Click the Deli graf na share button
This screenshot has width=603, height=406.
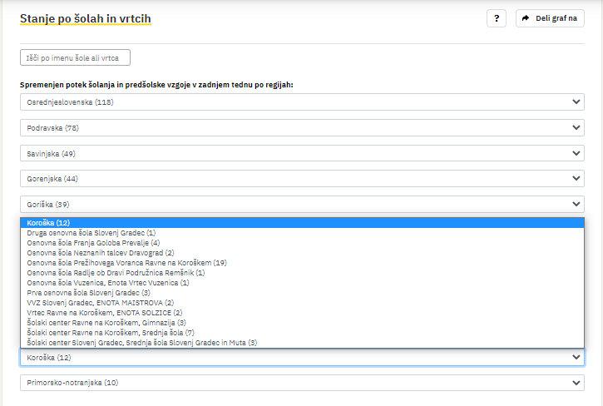(x=550, y=18)
